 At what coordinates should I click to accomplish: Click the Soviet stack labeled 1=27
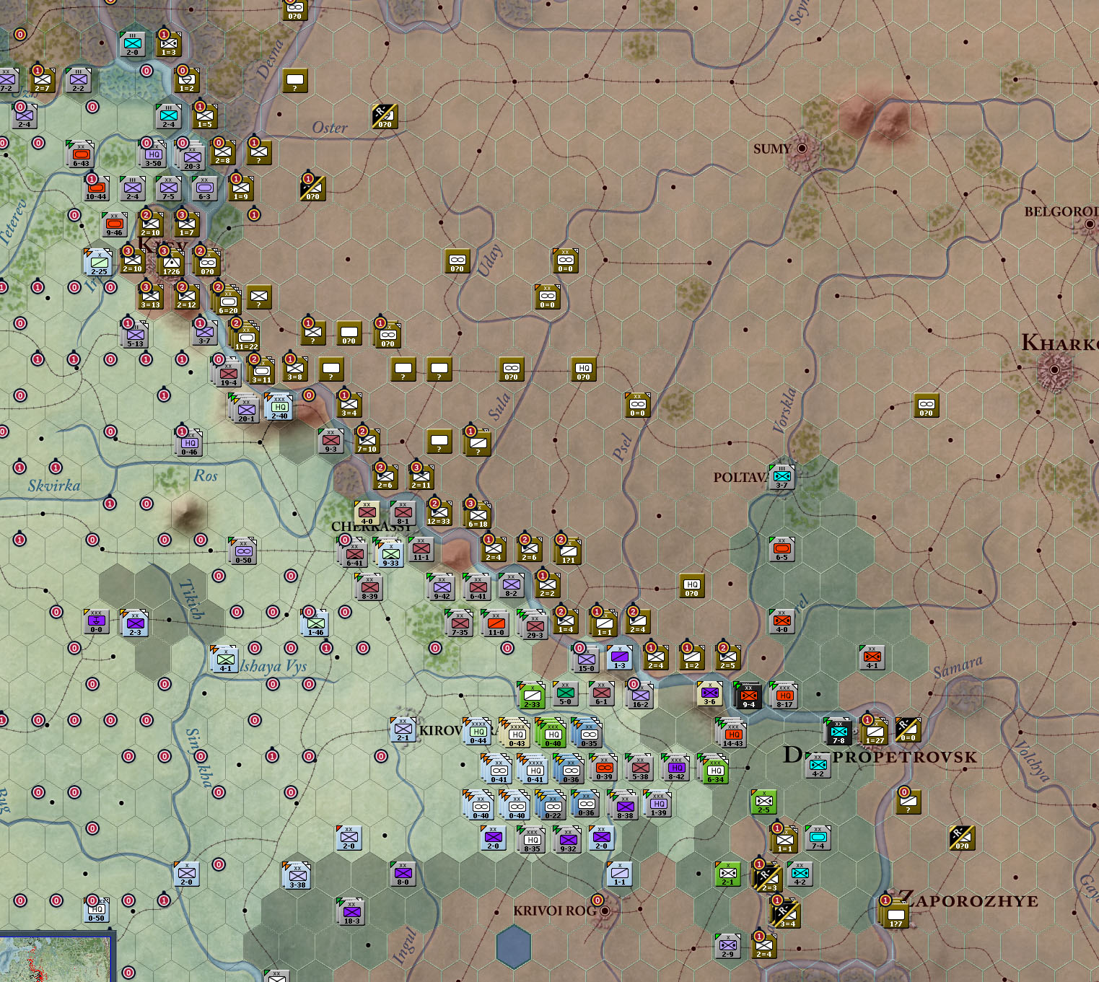click(875, 732)
